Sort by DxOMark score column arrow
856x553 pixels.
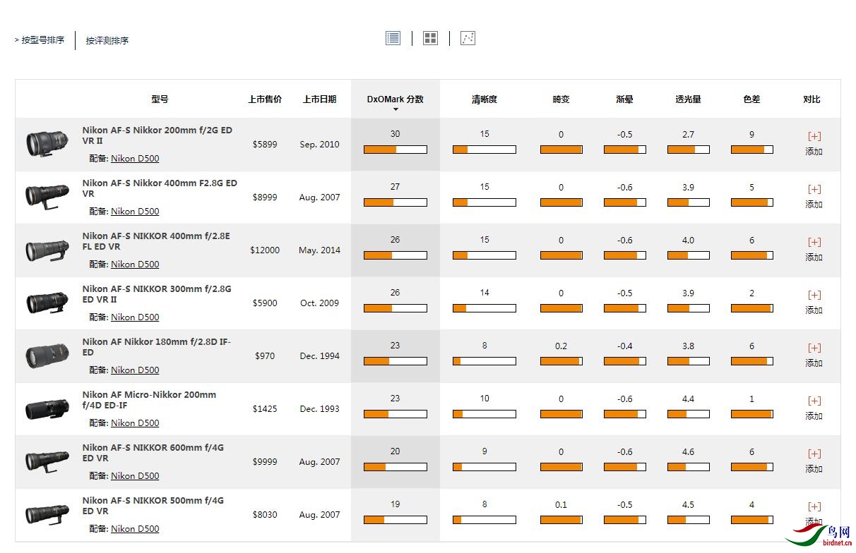(396, 109)
